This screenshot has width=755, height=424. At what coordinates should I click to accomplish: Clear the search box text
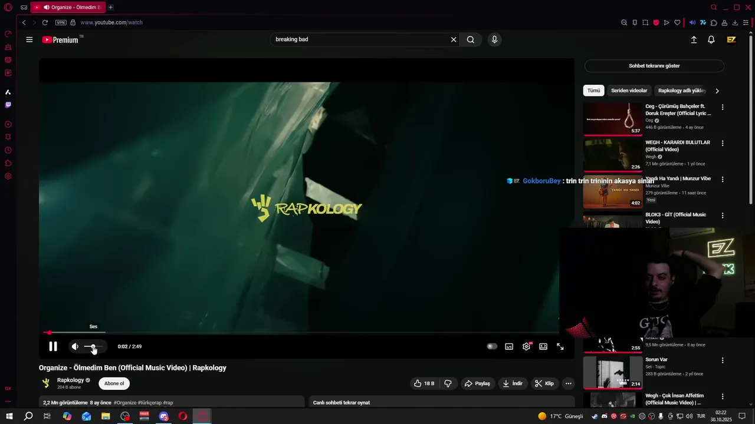[454, 39]
